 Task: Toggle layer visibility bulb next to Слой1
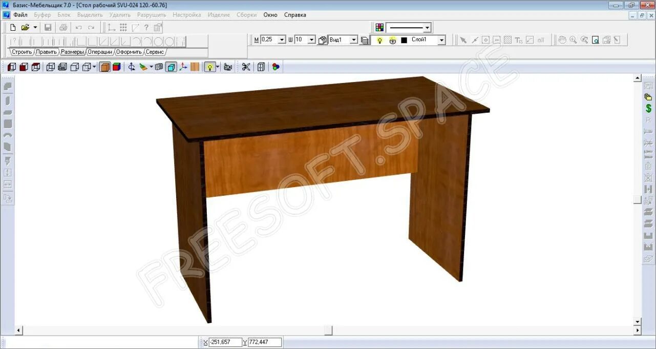[x=379, y=40]
